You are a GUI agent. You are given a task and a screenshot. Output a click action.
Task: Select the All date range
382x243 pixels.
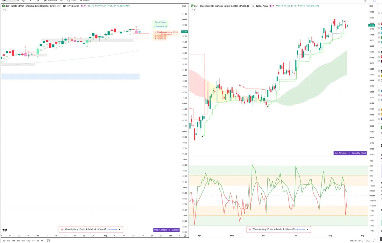tap(42, 241)
